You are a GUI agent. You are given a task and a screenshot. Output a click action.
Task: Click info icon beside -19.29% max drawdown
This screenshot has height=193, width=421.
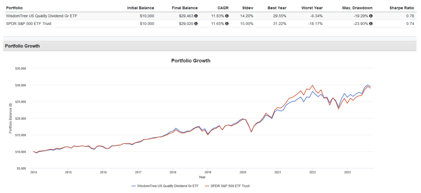(371, 16)
